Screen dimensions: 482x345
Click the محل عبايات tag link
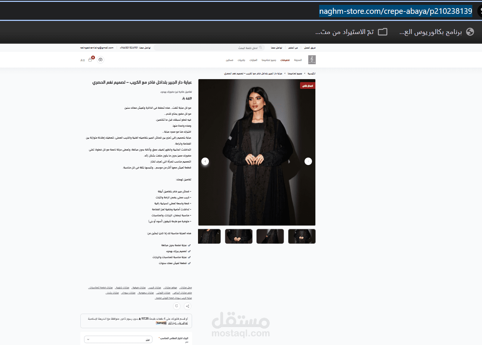186,287
